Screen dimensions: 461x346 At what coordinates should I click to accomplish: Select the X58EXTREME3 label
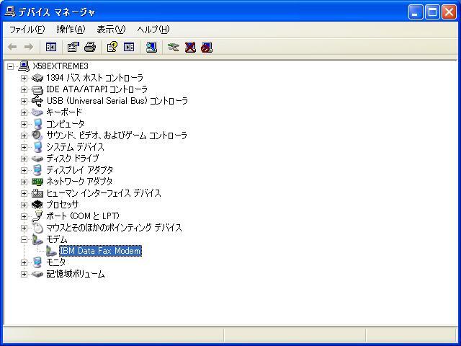(x=61, y=66)
